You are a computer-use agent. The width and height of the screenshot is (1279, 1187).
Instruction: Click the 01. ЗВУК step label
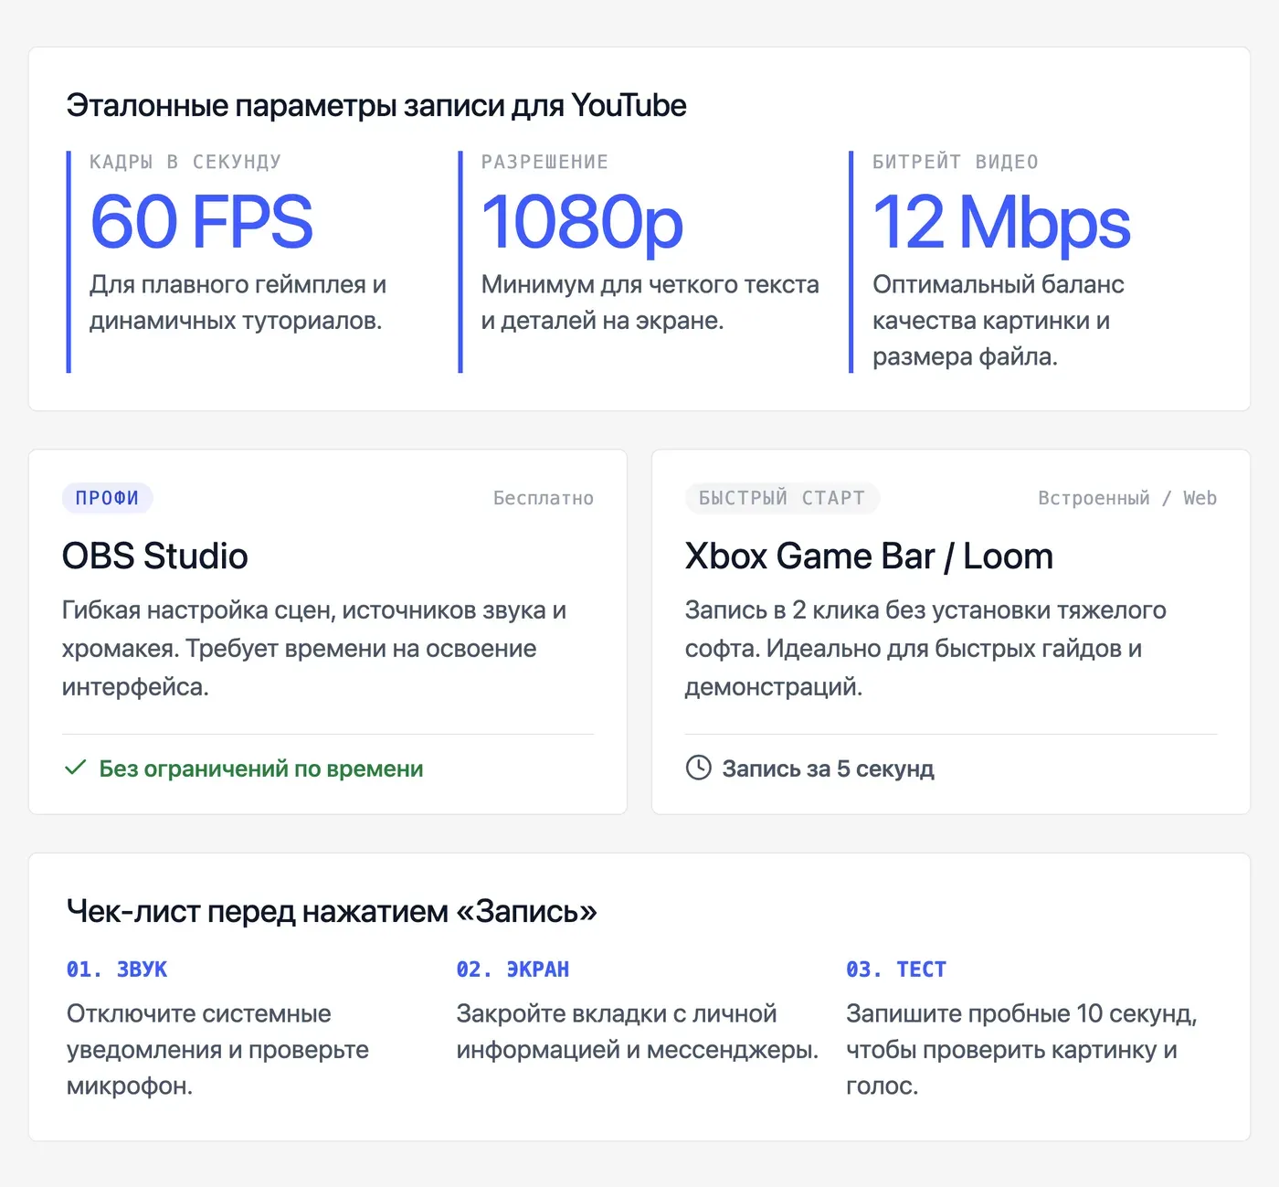[117, 970]
